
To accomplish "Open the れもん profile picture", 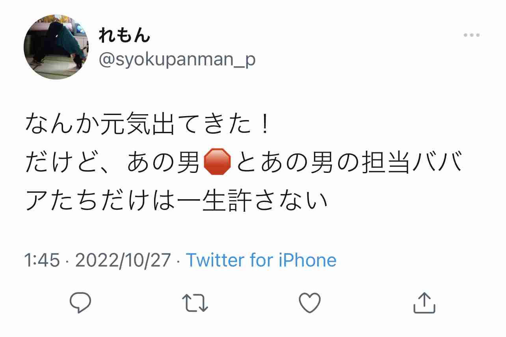I will tap(57, 47).
